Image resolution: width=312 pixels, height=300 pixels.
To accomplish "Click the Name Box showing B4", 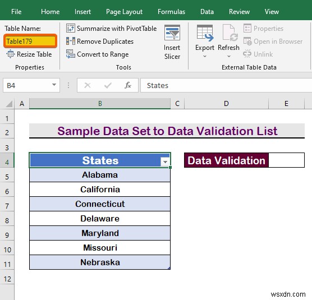I will (x=27, y=85).
